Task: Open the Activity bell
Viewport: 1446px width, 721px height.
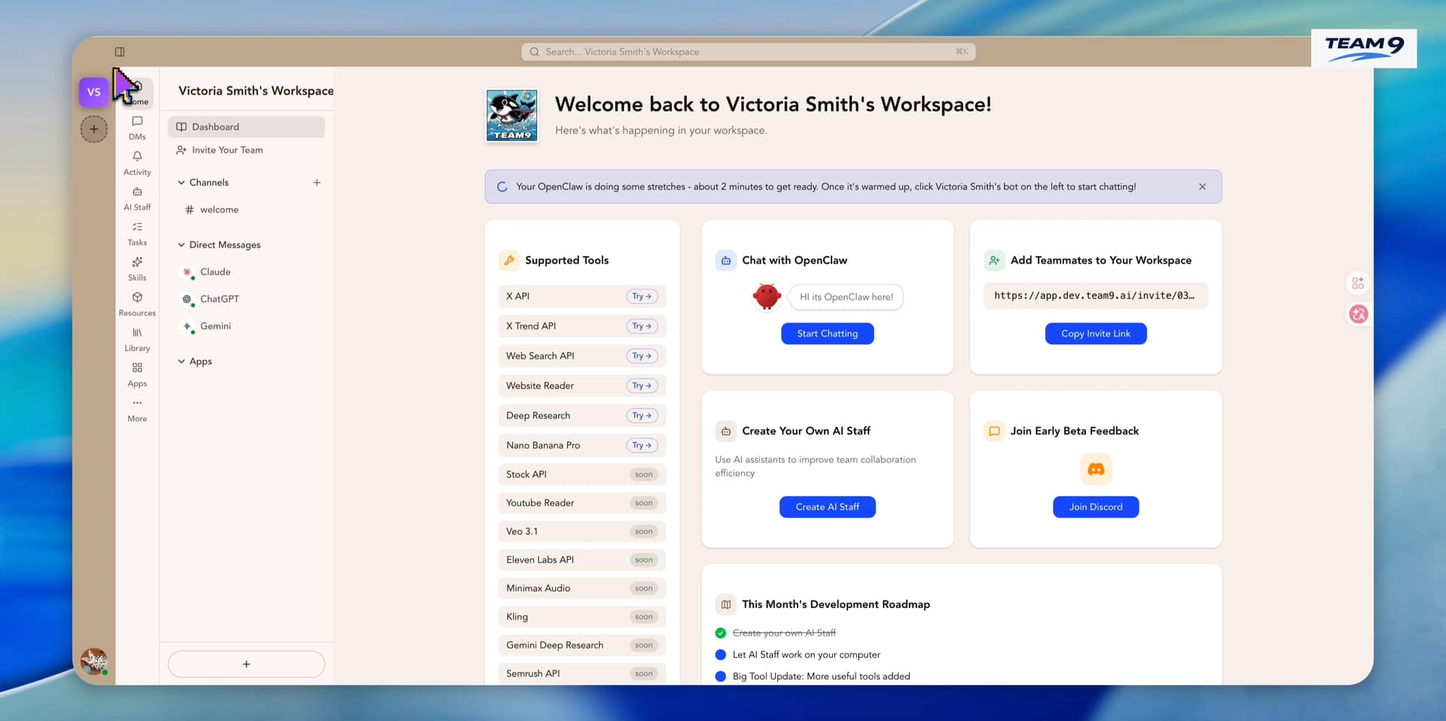Action: click(x=137, y=163)
